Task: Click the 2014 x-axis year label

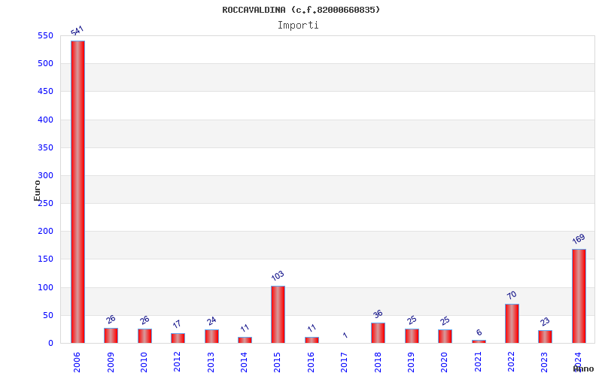Action: (x=244, y=362)
